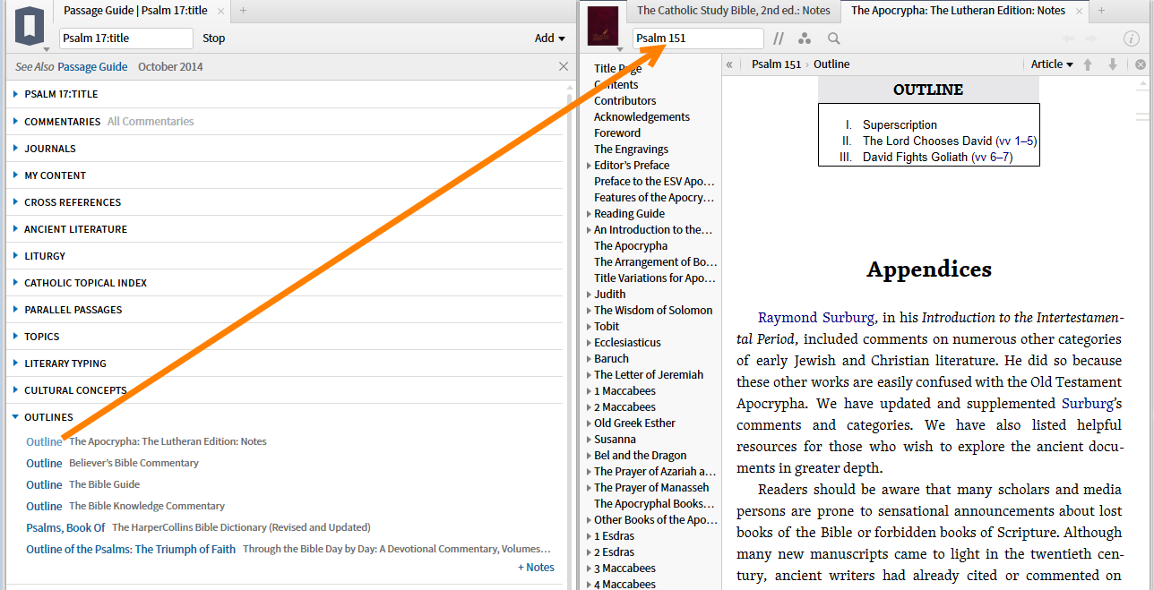1154x590 pixels.
Task: Collapse the contents sidebar with double chevron
Action: [x=729, y=64]
